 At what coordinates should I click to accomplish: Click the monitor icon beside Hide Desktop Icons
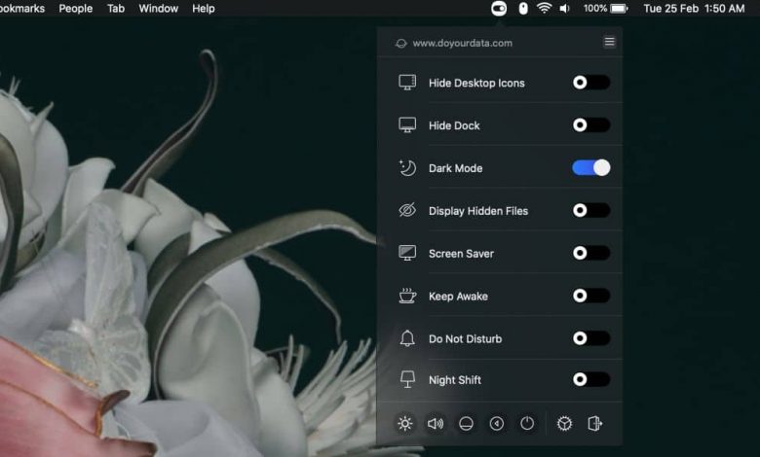click(x=407, y=83)
